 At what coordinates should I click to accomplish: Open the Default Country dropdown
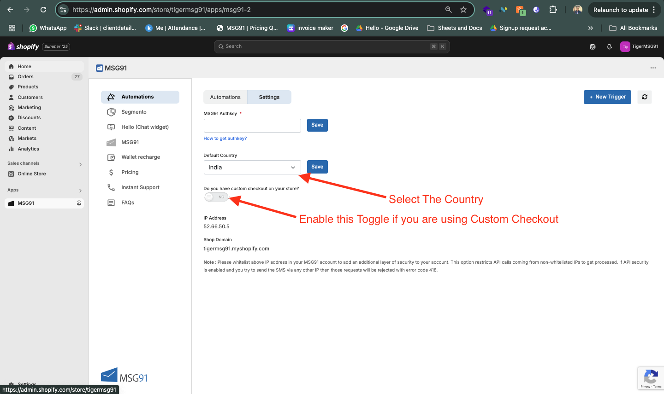tap(252, 167)
